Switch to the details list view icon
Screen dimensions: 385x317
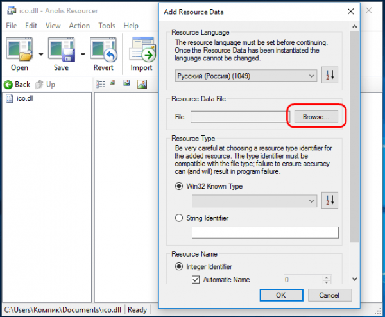(100, 84)
